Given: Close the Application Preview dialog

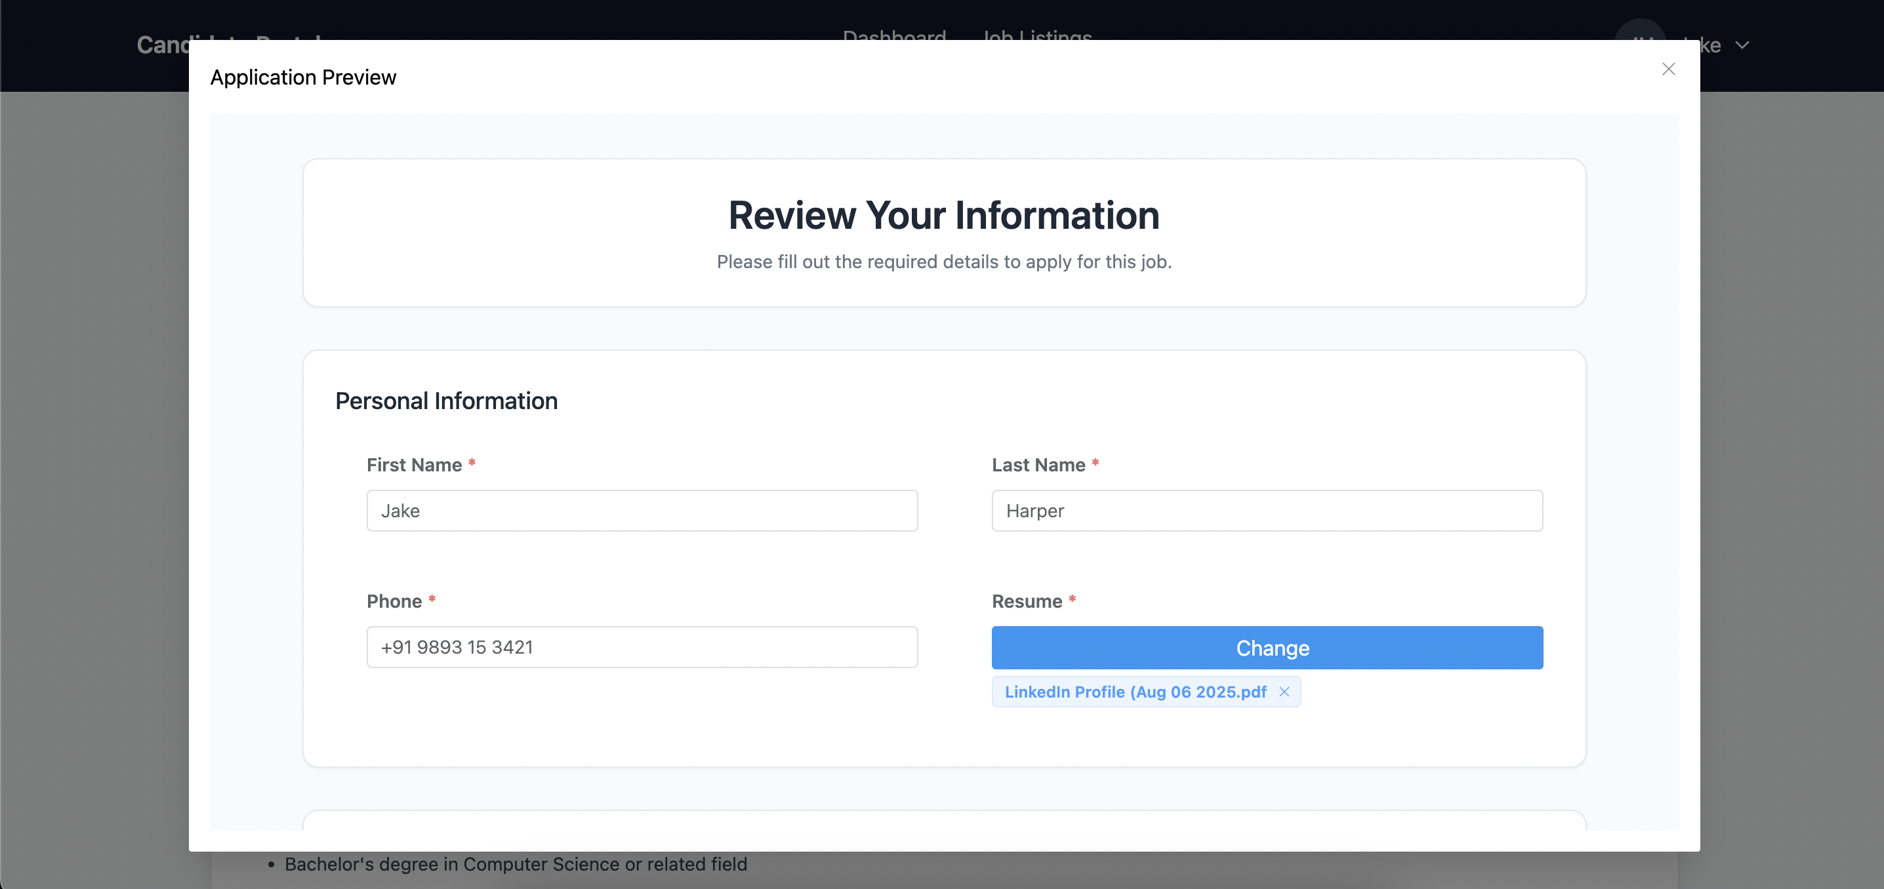Looking at the screenshot, I should click(1668, 69).
